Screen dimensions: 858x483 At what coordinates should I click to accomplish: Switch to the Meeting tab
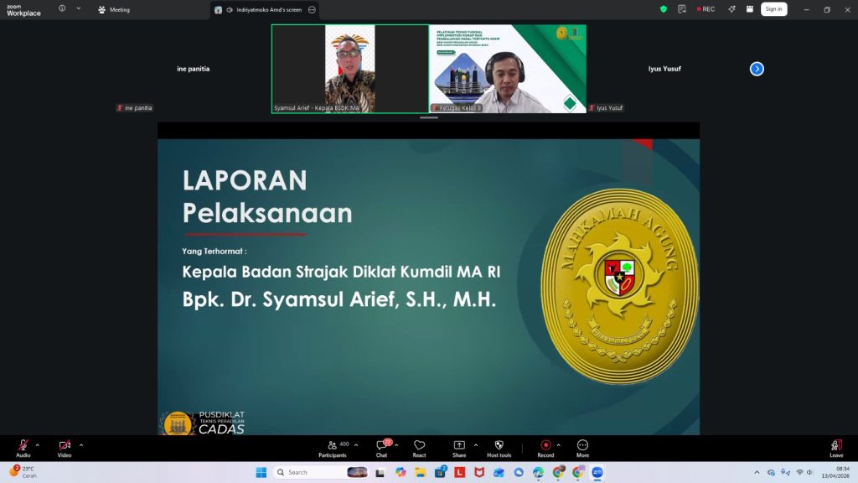(114, 10)
